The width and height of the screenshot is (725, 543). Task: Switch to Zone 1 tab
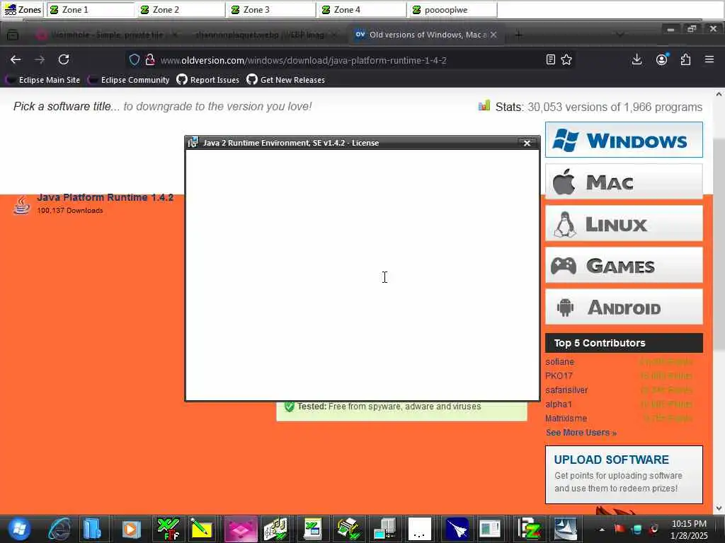click(91, 10)
